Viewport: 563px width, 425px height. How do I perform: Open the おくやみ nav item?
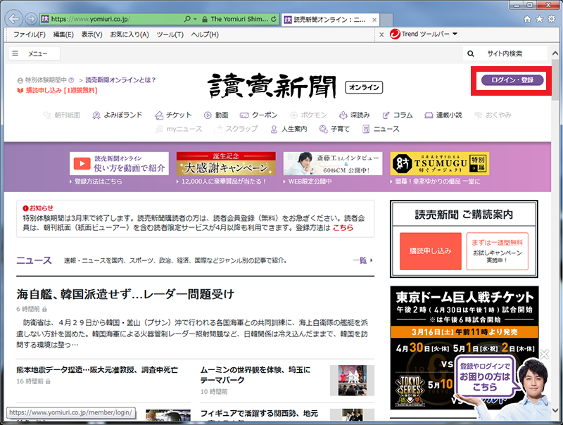[493, 115]
